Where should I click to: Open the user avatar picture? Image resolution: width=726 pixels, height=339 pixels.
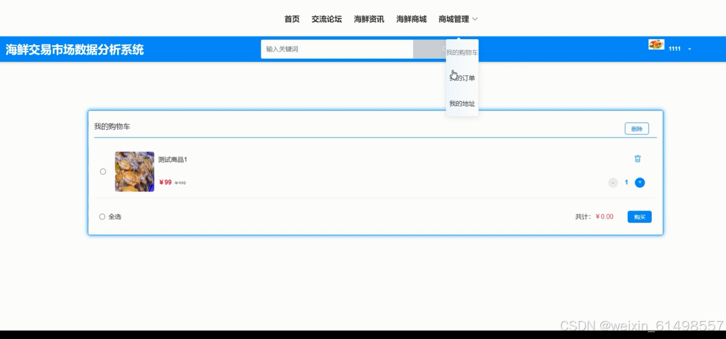click(x=656, y=44)
